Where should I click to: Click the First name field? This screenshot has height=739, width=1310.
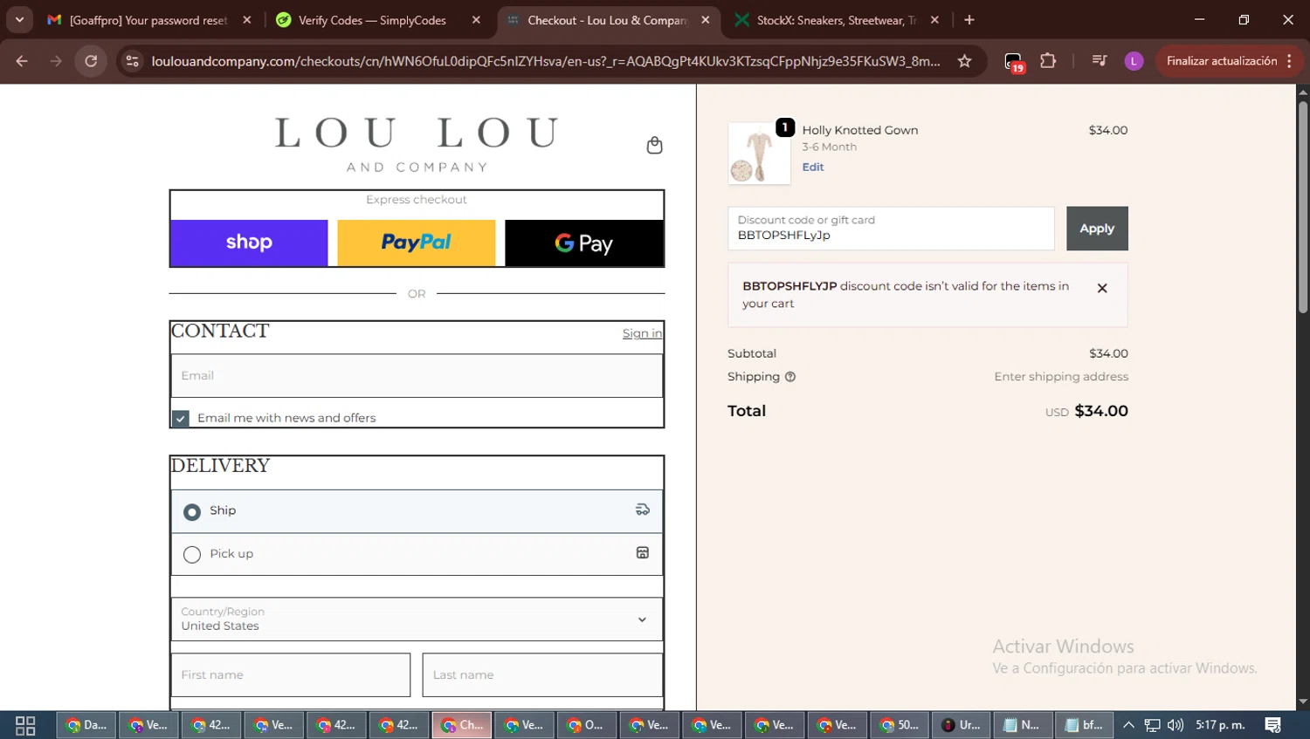pyautogui.click(x=291, y=674)
